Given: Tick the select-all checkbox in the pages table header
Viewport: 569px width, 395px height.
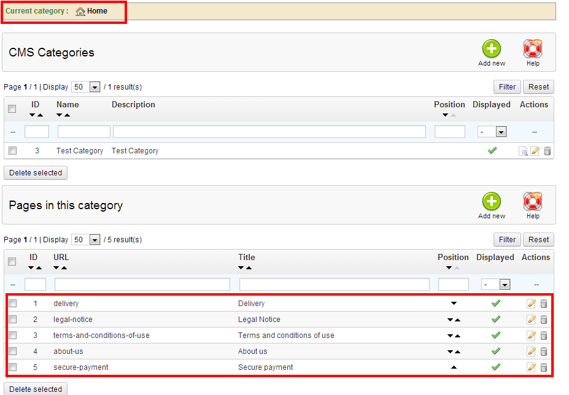Looking at the screenshot, I should [x=12, y=262].
